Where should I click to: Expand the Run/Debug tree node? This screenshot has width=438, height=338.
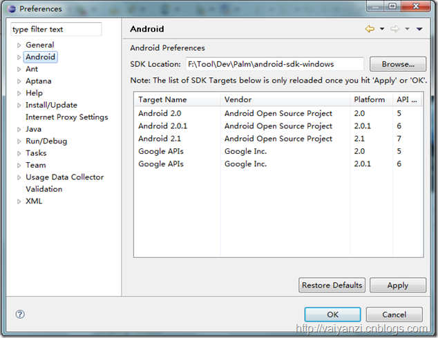pos(19,141)
